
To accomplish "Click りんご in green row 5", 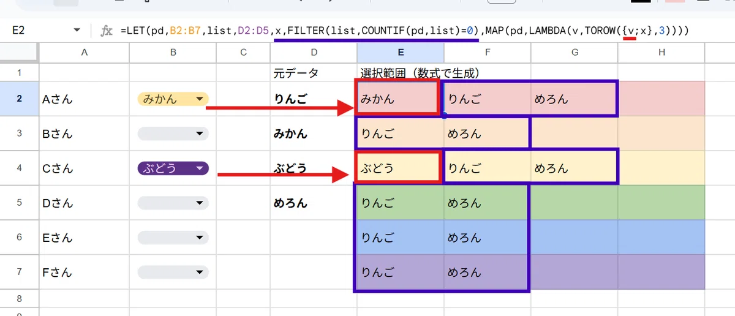I will [x=400, y=203].
